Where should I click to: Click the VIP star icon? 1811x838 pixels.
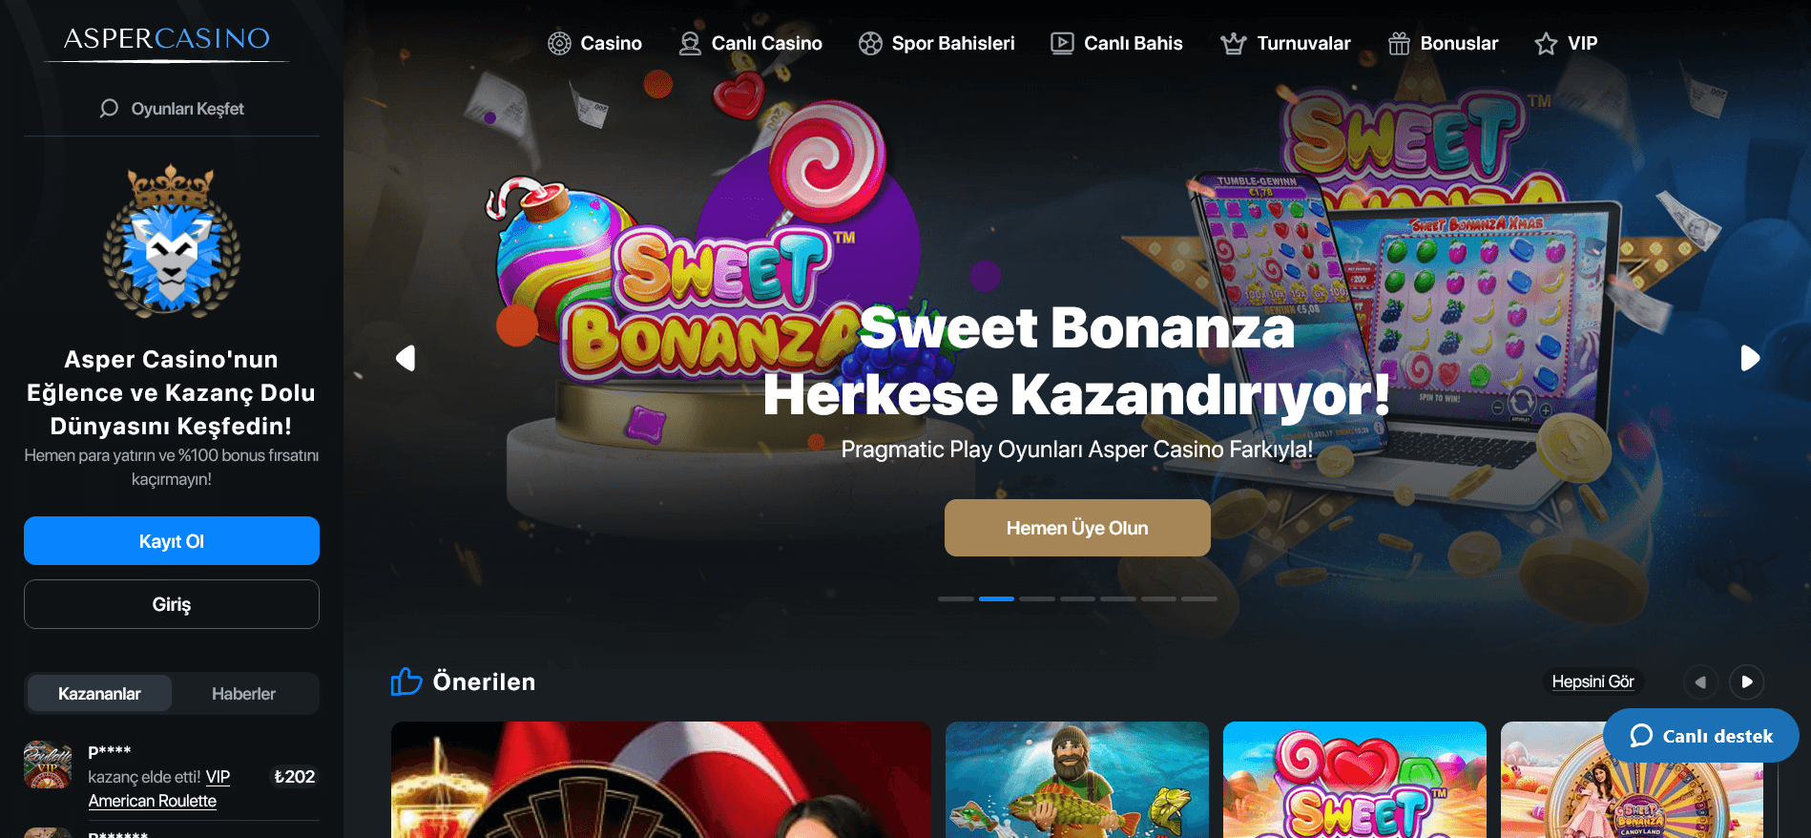pyautogui.click(x=1546, y=43)
